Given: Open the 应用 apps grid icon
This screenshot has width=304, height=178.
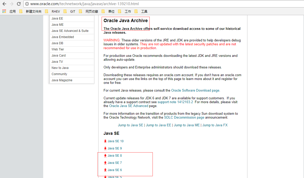Looking at the screenshot, I should (x=4, y=11).
